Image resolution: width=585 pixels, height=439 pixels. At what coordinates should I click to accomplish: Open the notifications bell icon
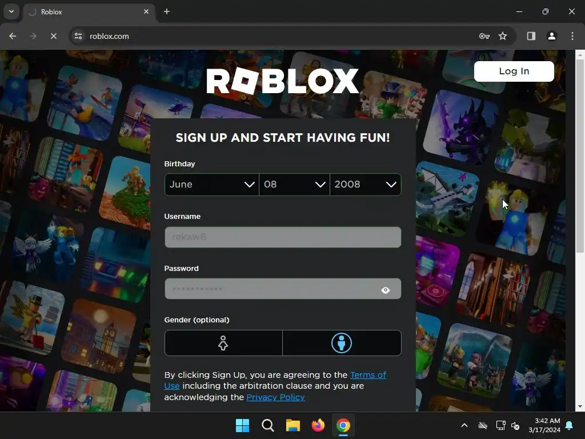point(570,425)
